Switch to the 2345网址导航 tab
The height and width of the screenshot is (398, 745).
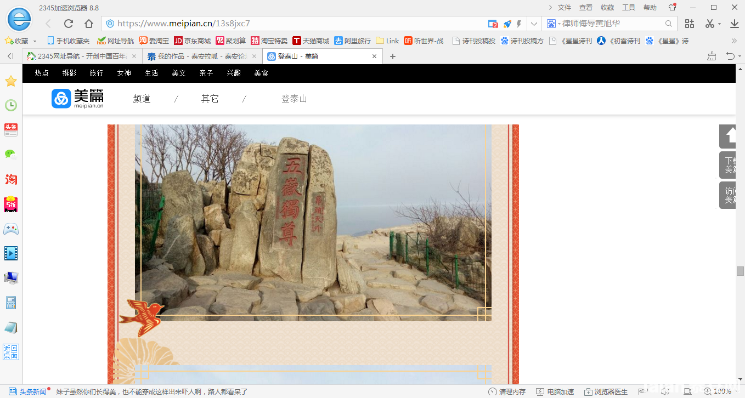[x=82, y=56]
